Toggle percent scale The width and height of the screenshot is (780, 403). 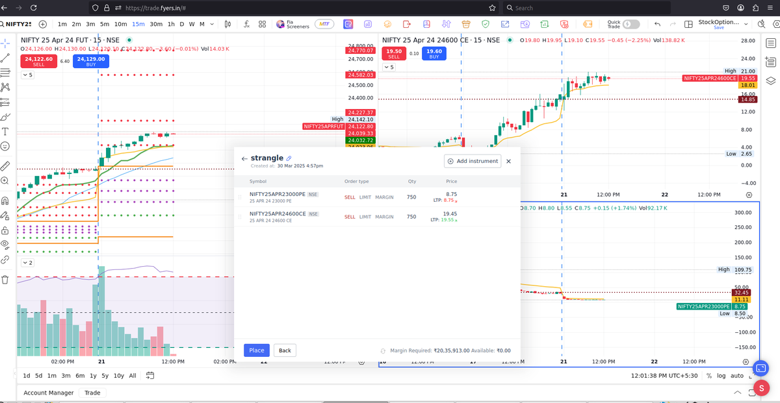click(709, 376)
